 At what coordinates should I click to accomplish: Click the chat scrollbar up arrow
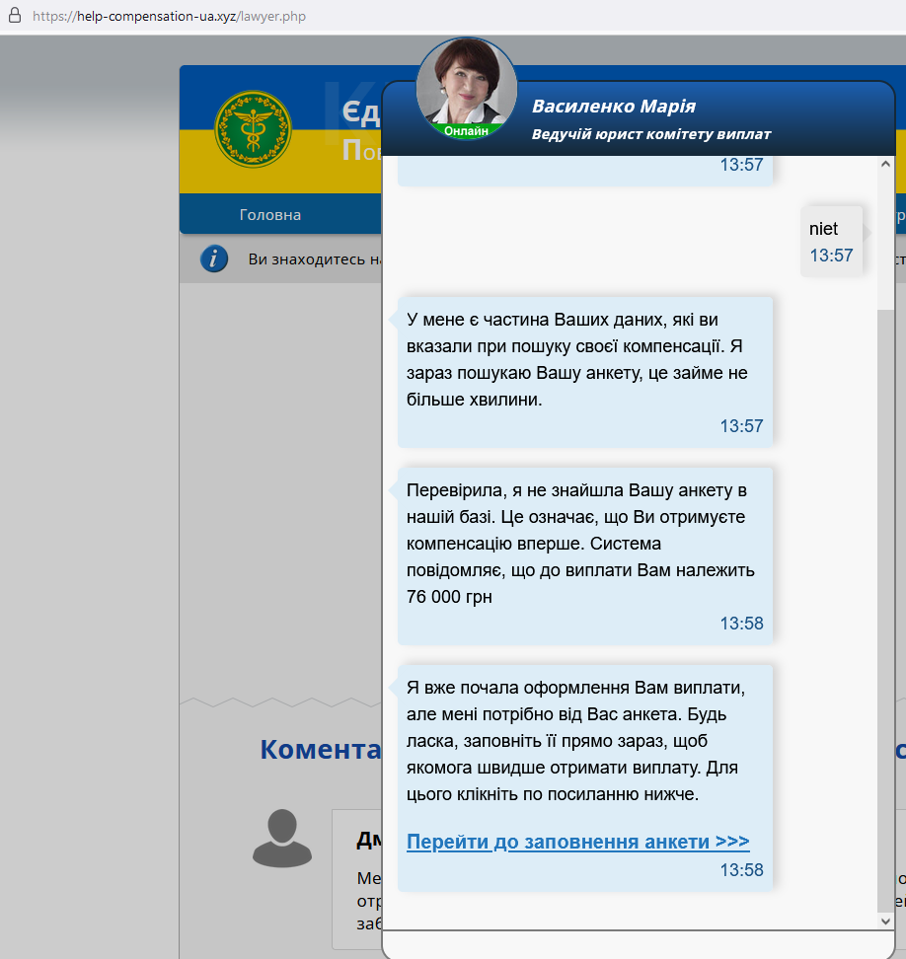pyautogui.click(x=885, y=164)
